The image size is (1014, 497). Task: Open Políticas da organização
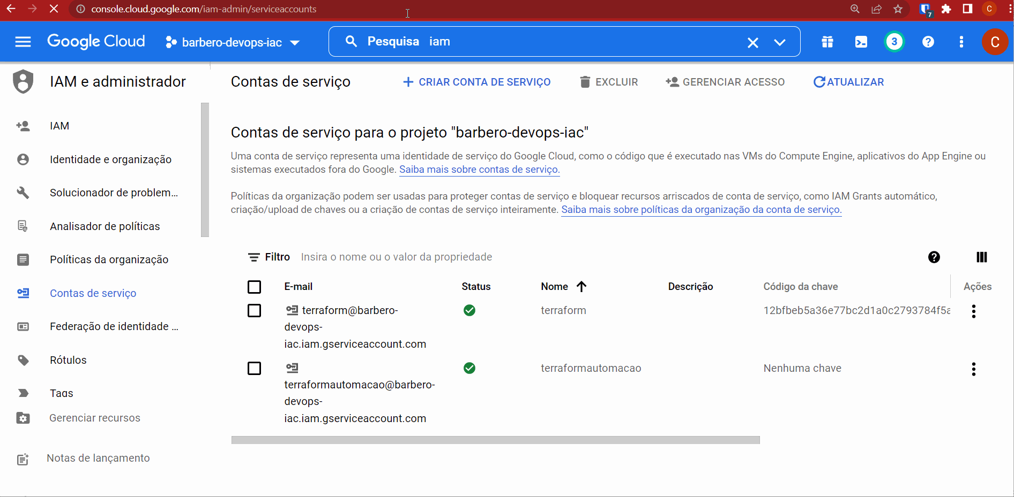(x=109, y=259)
